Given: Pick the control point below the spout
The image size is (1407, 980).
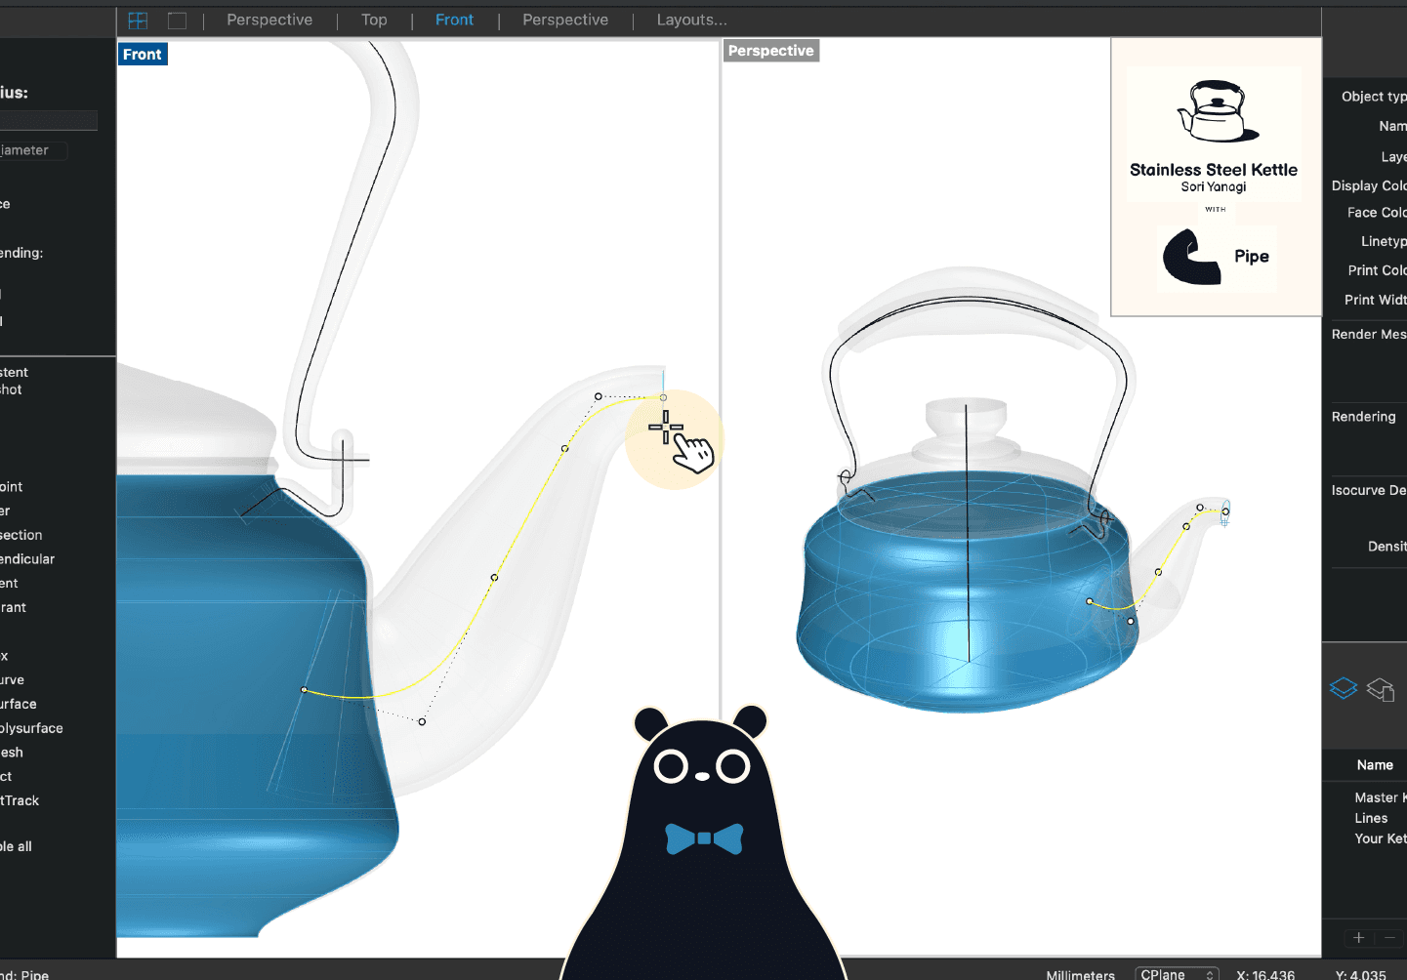Looking at the screenshot, I should (x=422, y=721).
